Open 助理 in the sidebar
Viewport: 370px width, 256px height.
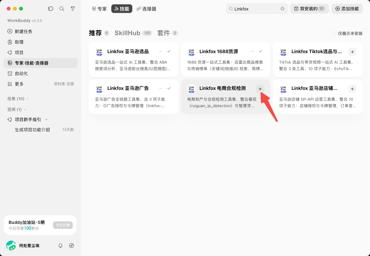click(x=41, y=42)
